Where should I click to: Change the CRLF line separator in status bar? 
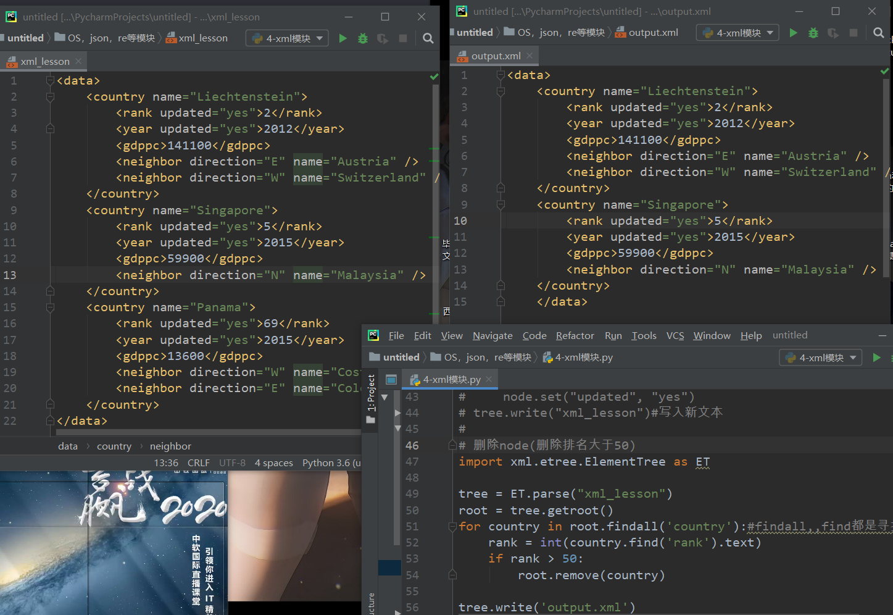(199, 462)
